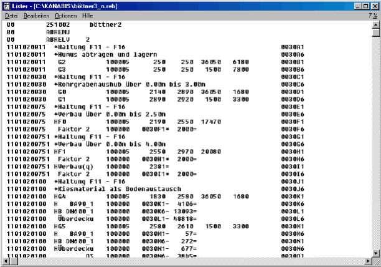Open the Bearbeiten menu
Screen dimensions: 381x267
click(37, 16)
